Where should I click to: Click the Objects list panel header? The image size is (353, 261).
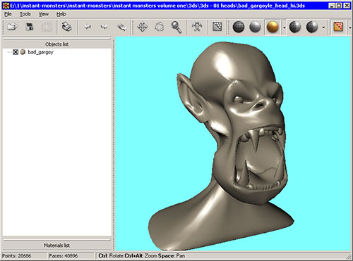56,44
